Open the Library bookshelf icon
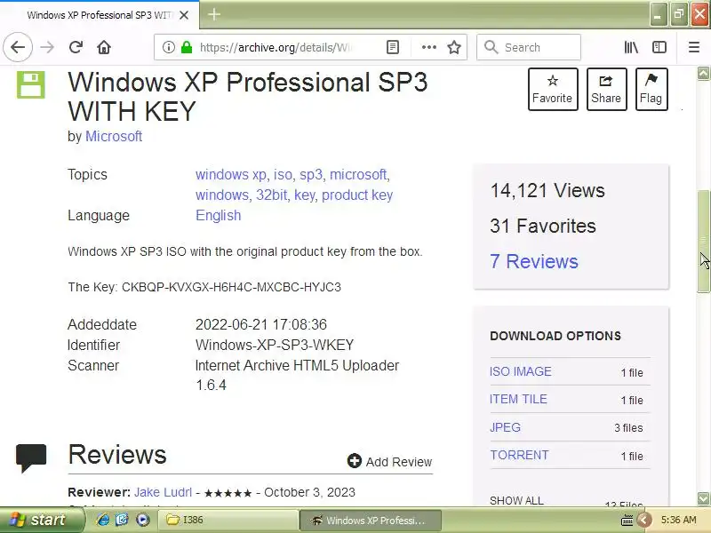Viewport: 711px width, 533px height. [631, 47]
